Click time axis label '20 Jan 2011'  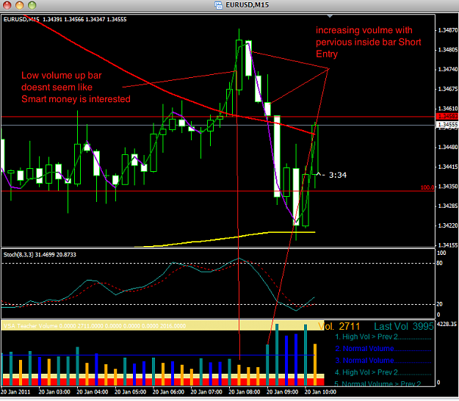tap(15, 391)
